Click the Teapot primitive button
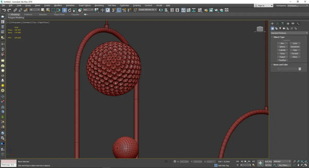 pos(282,57)
